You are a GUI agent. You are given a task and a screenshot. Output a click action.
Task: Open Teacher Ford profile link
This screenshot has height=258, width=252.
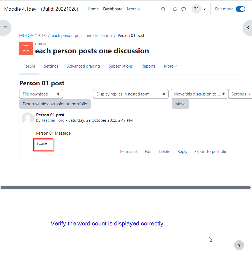53,120
